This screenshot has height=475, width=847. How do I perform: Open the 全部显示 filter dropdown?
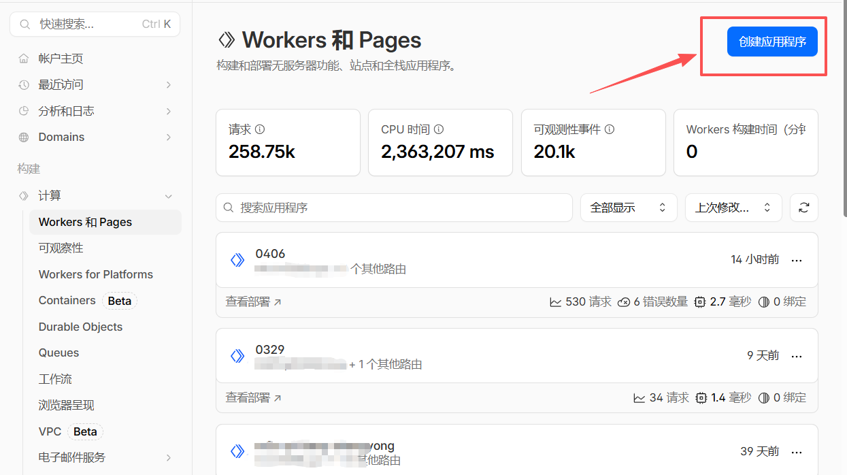click(x=629, y=208)
